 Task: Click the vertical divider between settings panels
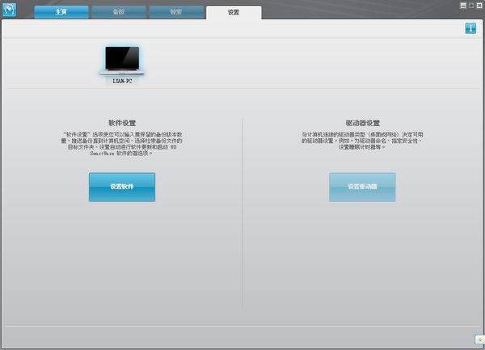pos(242,214)
